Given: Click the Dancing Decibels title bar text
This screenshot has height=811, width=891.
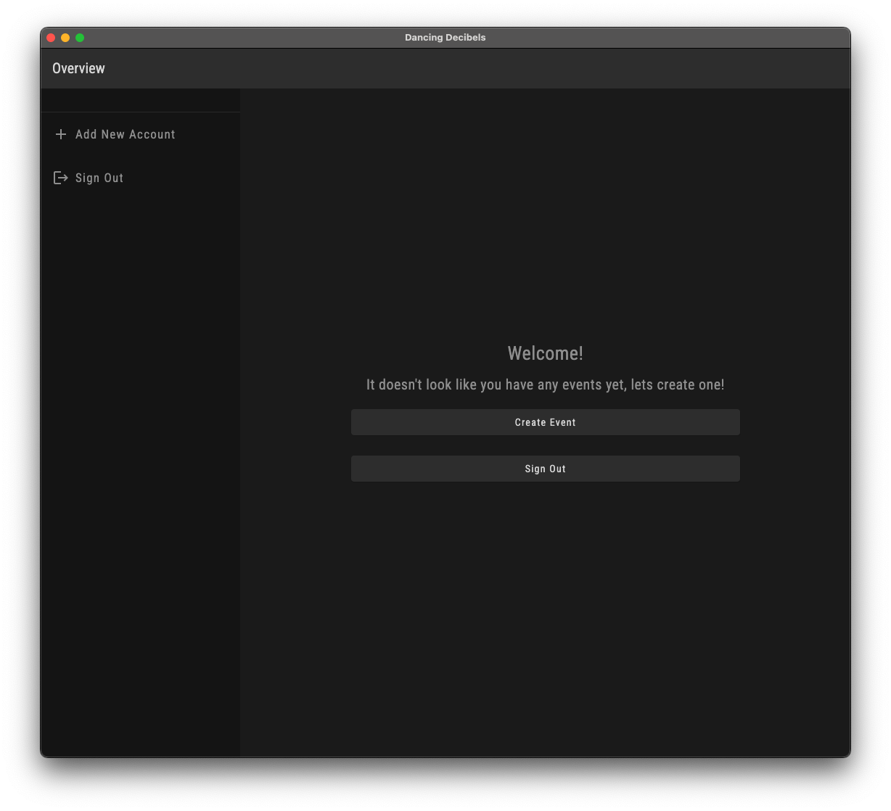Looking at the screenshot, I should (x=445, y=38).
